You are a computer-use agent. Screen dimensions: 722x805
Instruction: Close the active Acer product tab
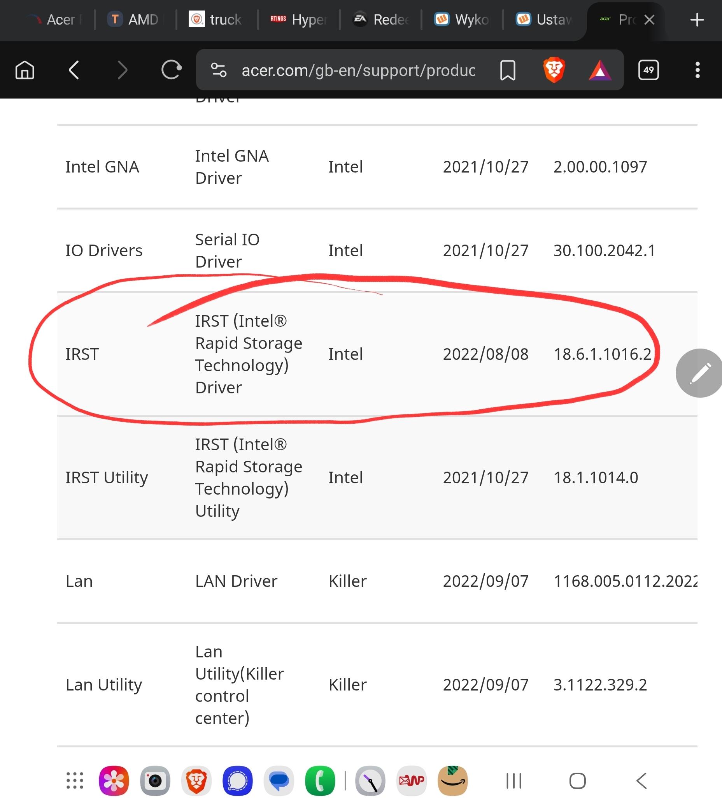(649, 20)
